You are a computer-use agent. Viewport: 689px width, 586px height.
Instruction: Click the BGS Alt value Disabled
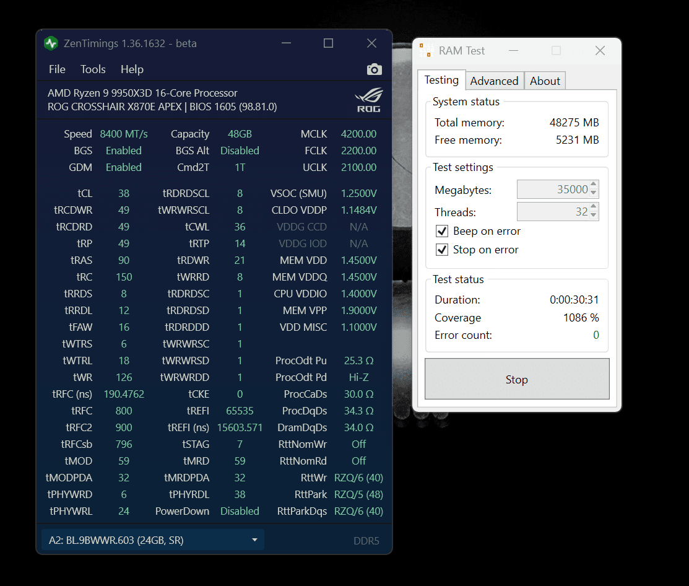pos(240,151)
